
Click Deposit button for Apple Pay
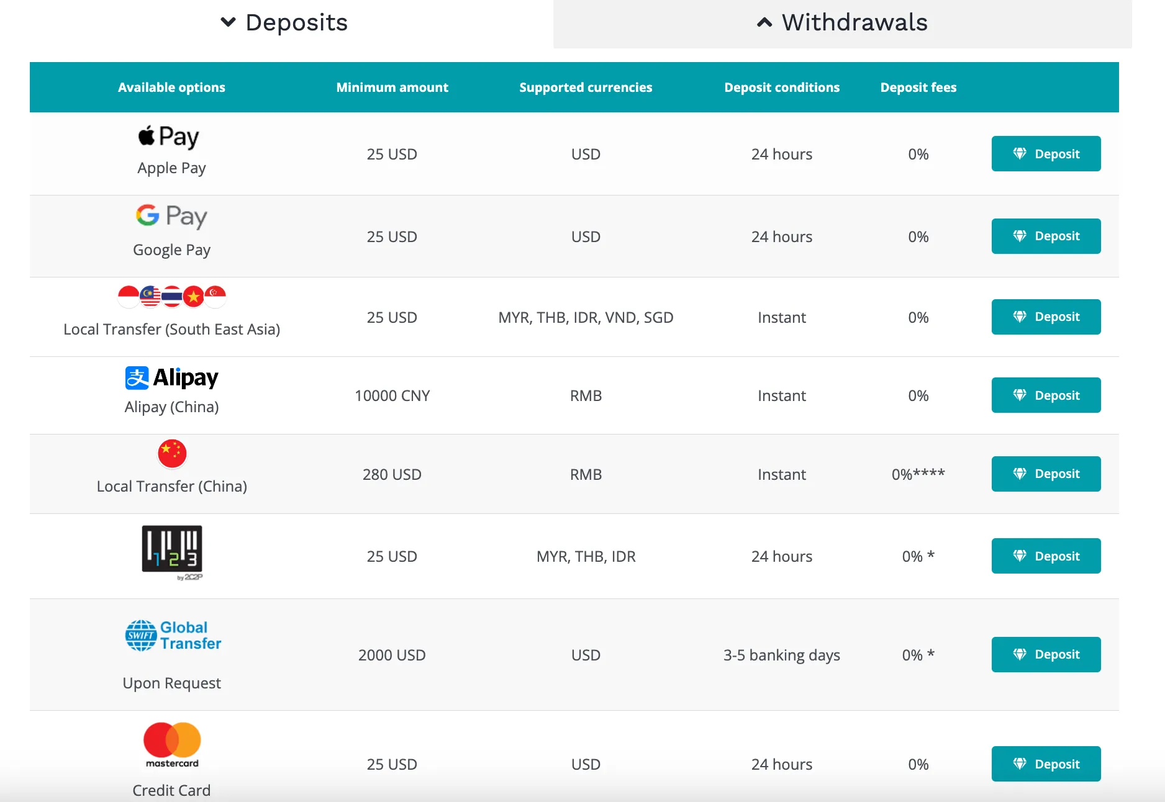[x=1046, y=154]
